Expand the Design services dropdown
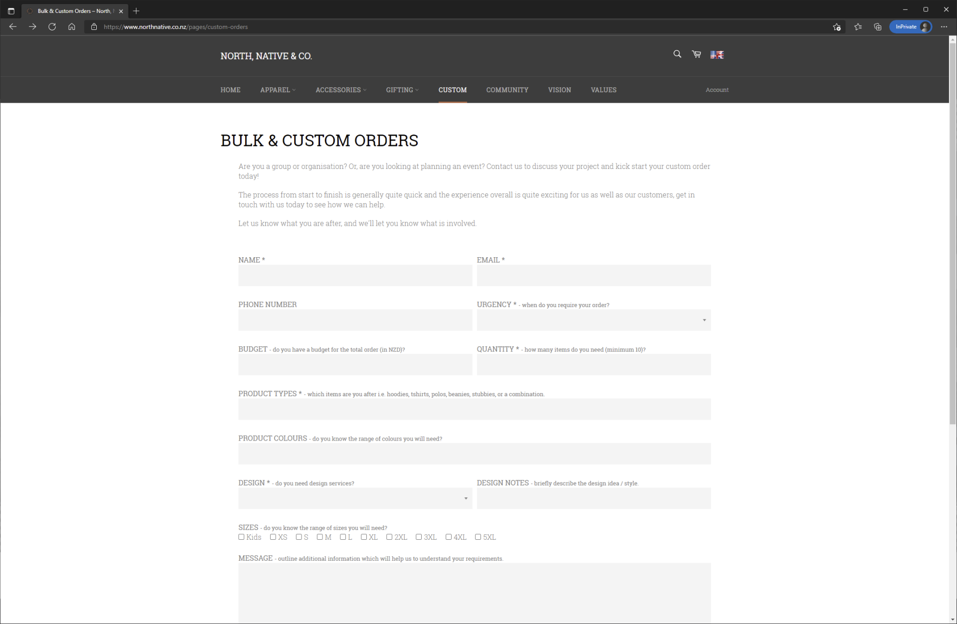This screenshot has width=957, height=624. coord(355,498)
